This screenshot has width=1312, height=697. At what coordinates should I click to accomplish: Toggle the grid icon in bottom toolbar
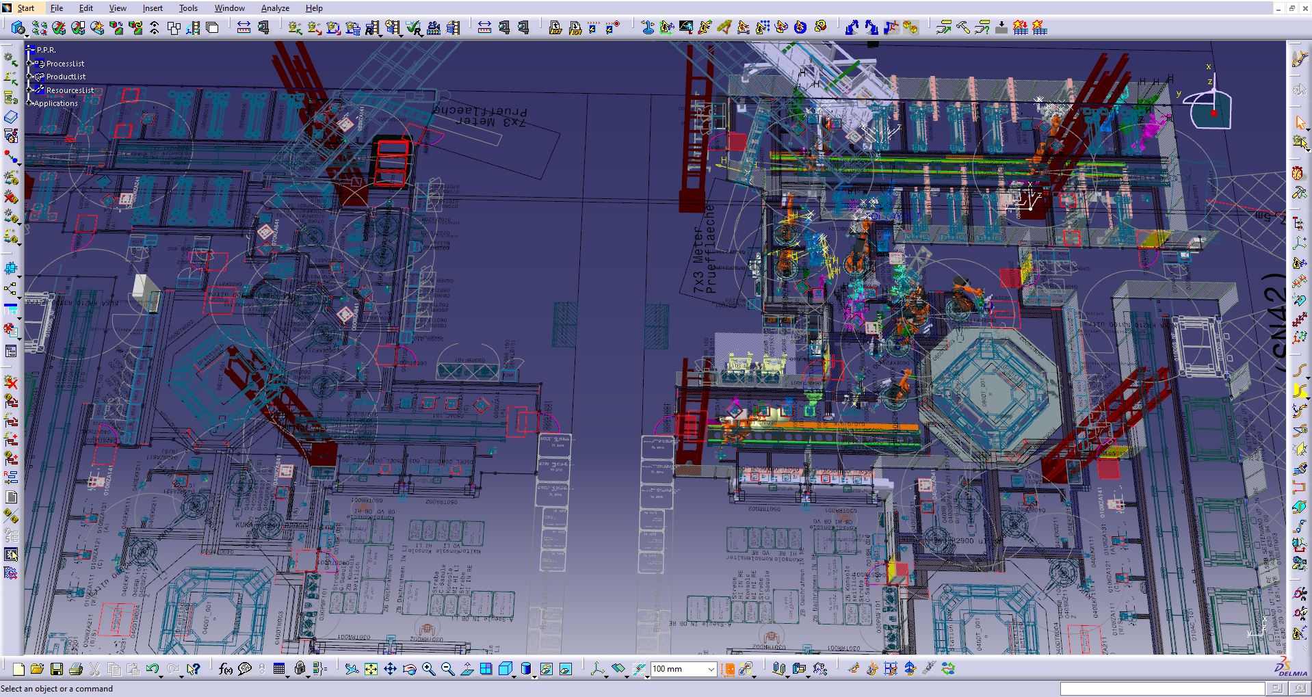pos(278,669)
